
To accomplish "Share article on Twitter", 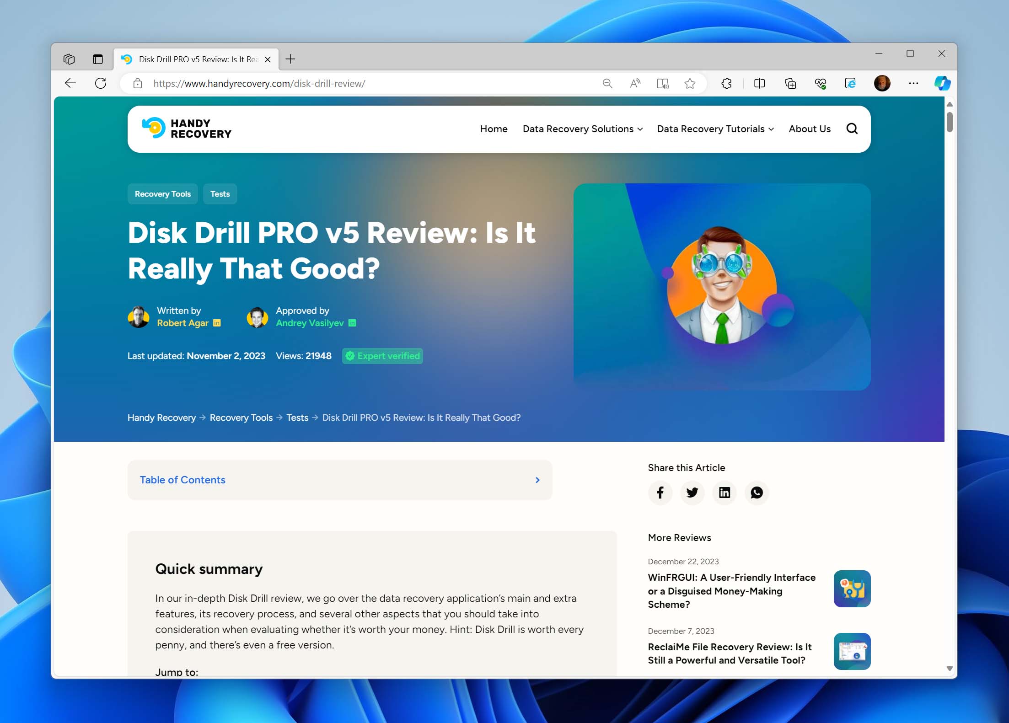I will 692,493.
